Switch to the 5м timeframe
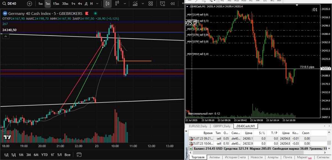Viewport: 332px width, 160px height. 48,4
